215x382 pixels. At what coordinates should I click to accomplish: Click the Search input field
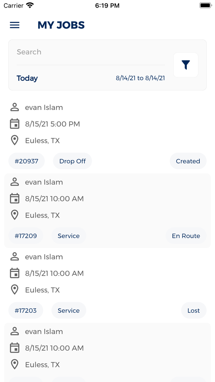[x=91, y=52]
